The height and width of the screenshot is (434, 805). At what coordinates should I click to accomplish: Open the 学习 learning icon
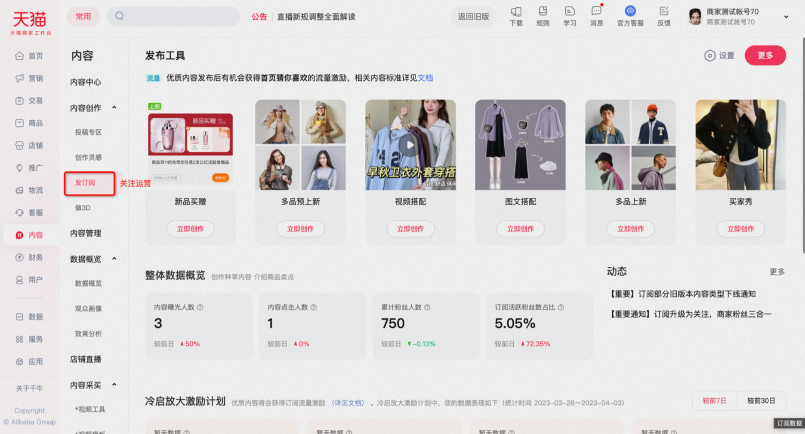tap(570, 16)
